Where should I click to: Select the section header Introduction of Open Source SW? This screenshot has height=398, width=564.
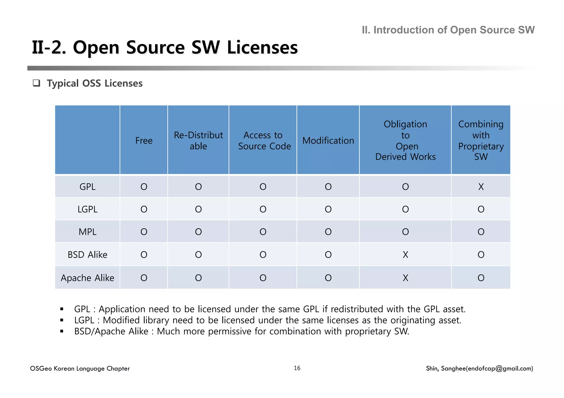click(x=448, y=30)
